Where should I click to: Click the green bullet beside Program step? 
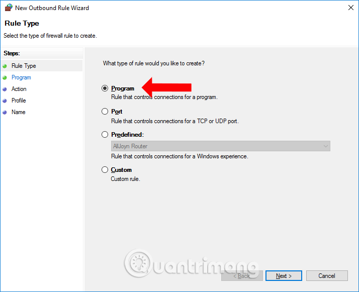(5, 77)
